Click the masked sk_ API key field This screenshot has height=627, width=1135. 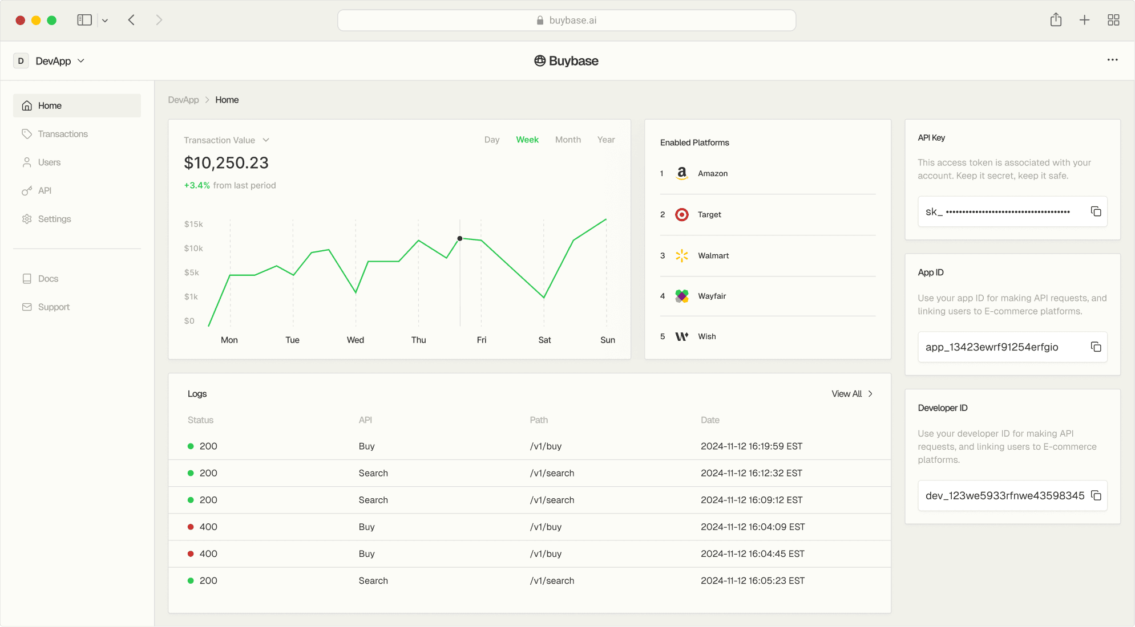click(x=1012, y=211)
